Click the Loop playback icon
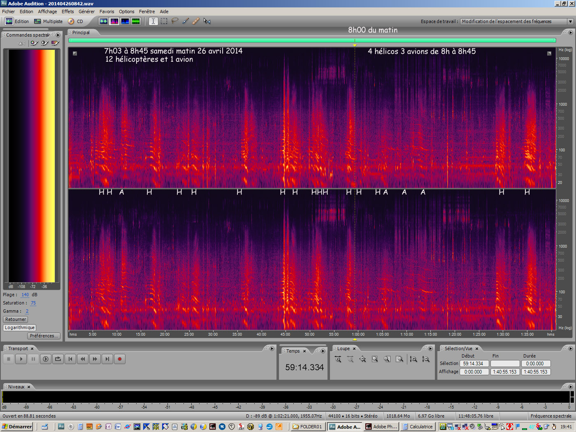The image size is (576, 432). coord(58,359)
